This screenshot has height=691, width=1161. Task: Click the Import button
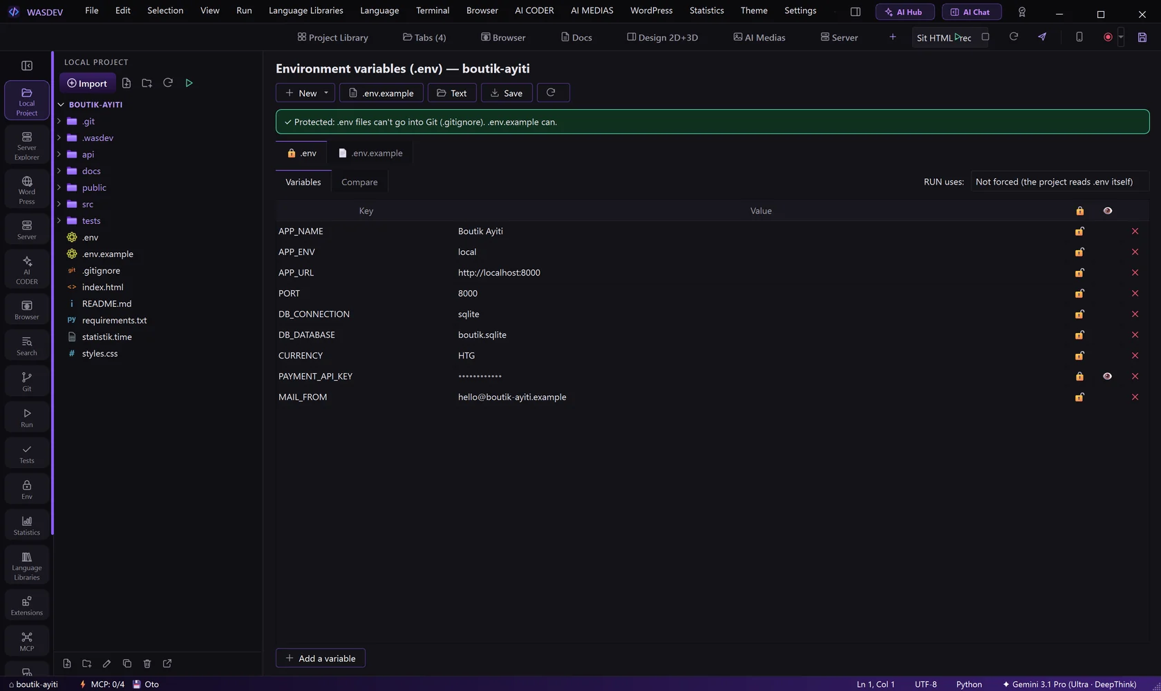pyautogui.click(x=87, y=83)
